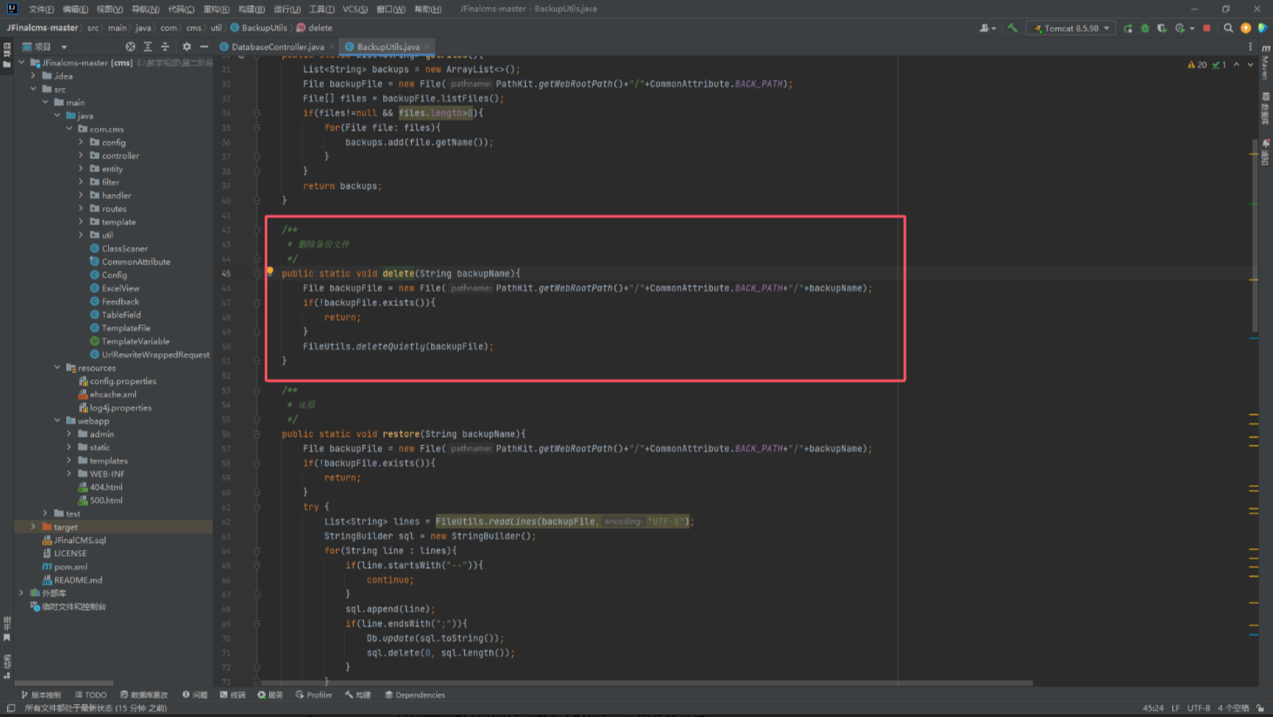1273x717 pixels.
Task: Click the yellow lightbulb intention icon
Action: point(270,271)
